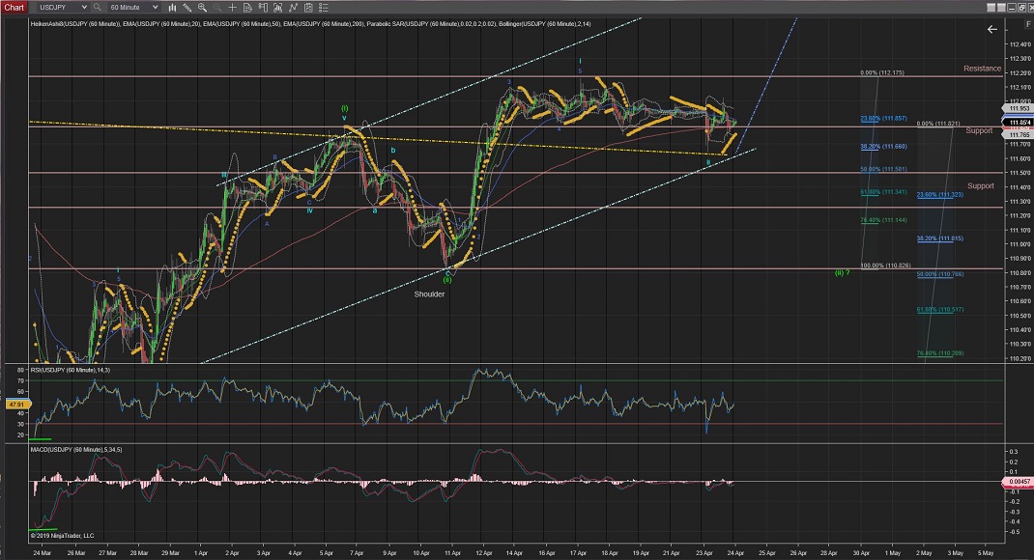Click the instrument search magnifier icon
This screenshot has height=560, width=1034.
98,7
